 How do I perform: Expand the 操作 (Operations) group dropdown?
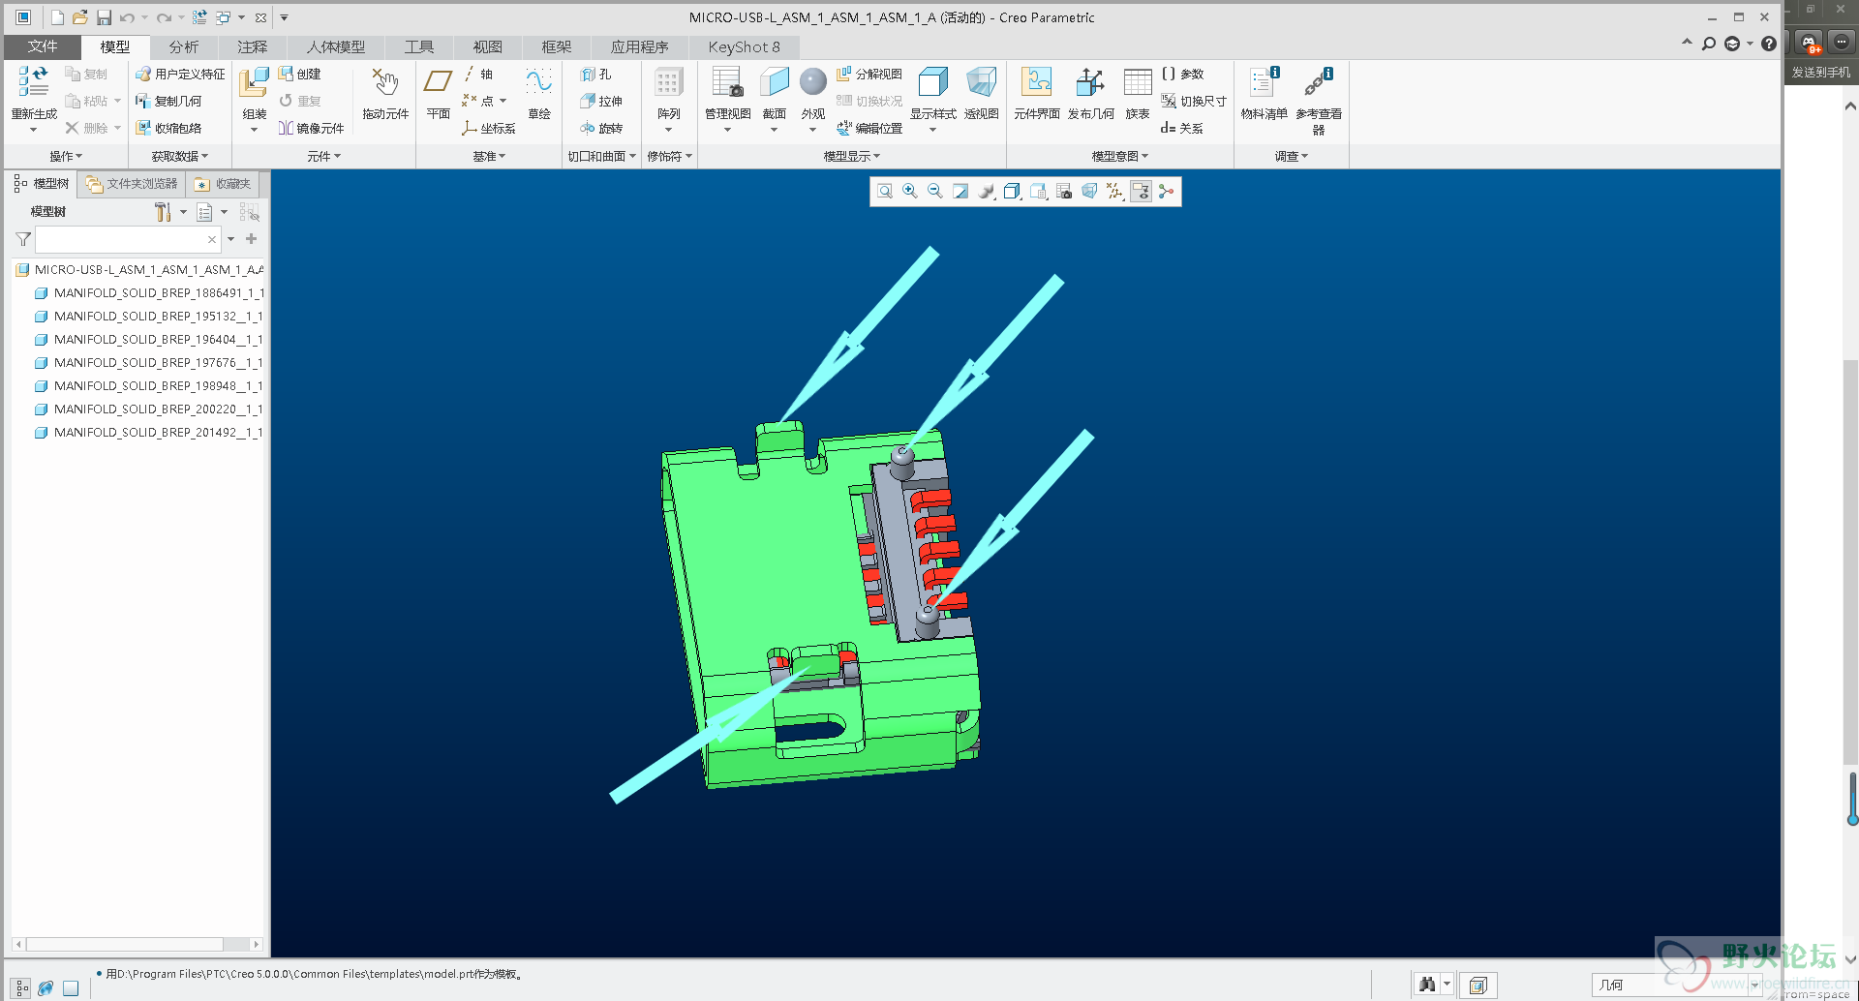coord(66,156)
